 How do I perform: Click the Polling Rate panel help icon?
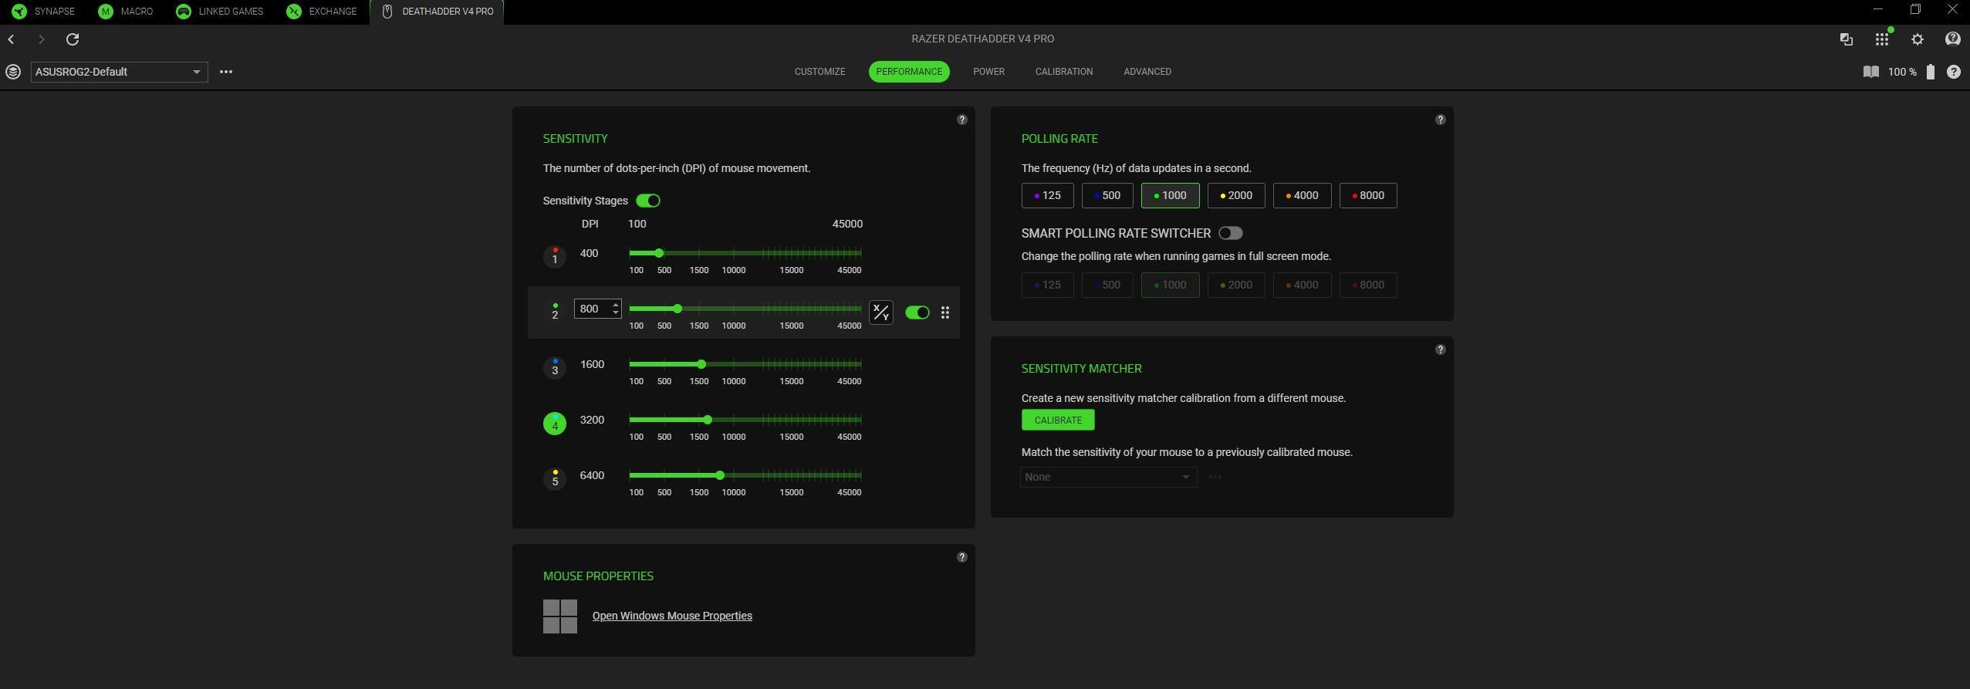1440,120
